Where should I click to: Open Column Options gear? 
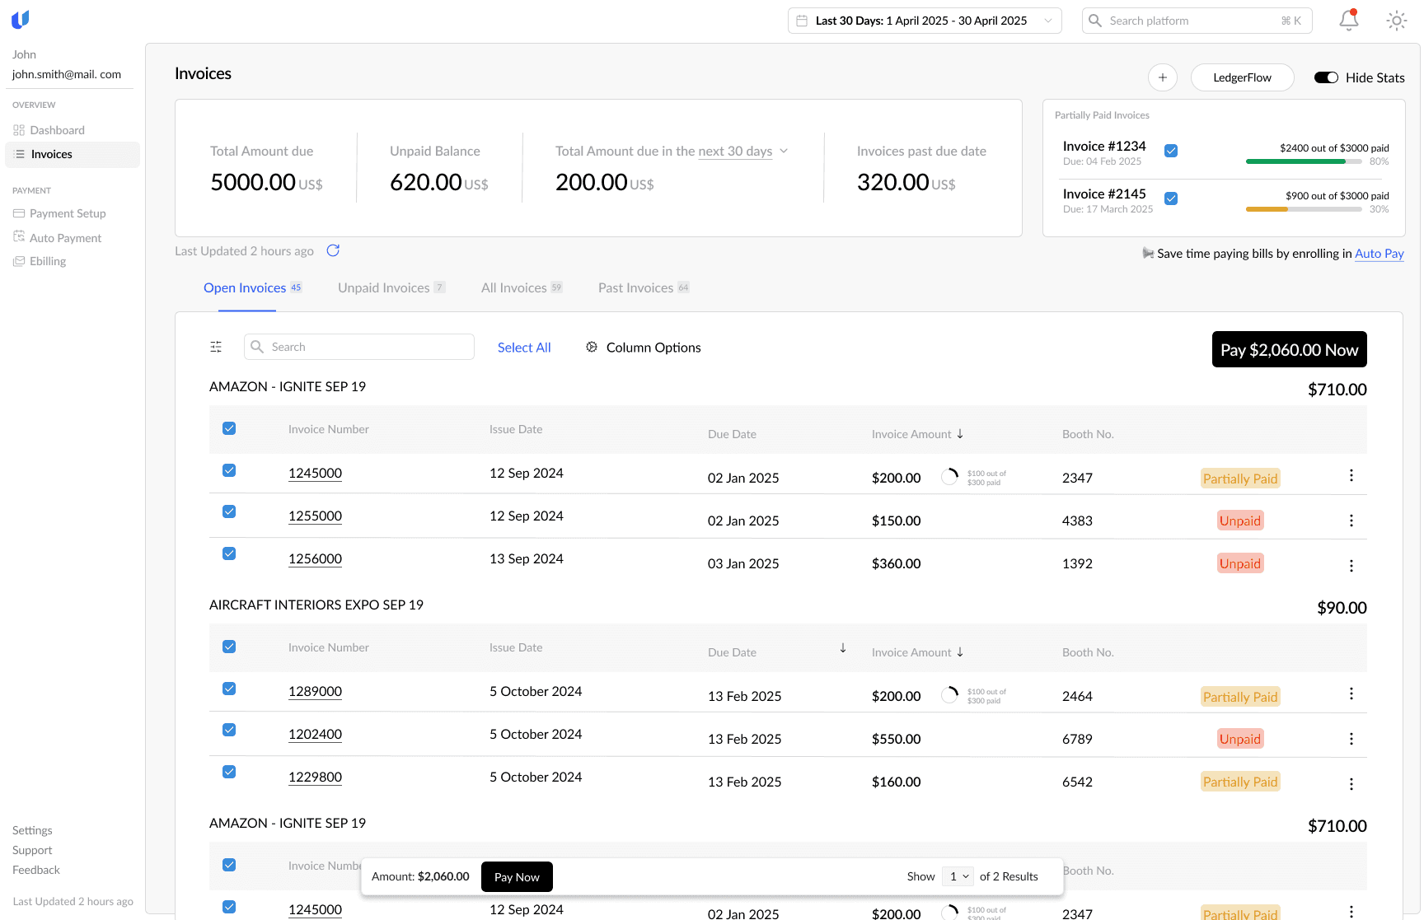(592, 347)
